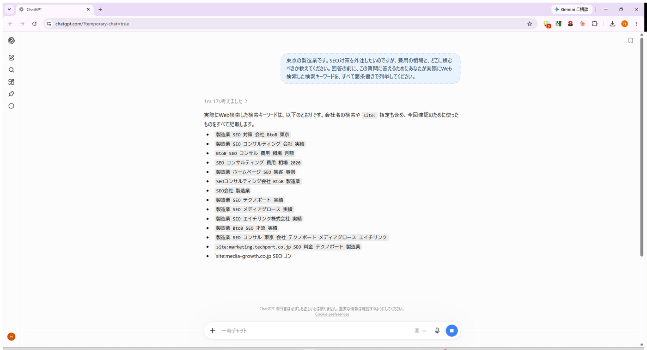Open site information icon in address bar
The image size is (647, 350).
point(49,24)
